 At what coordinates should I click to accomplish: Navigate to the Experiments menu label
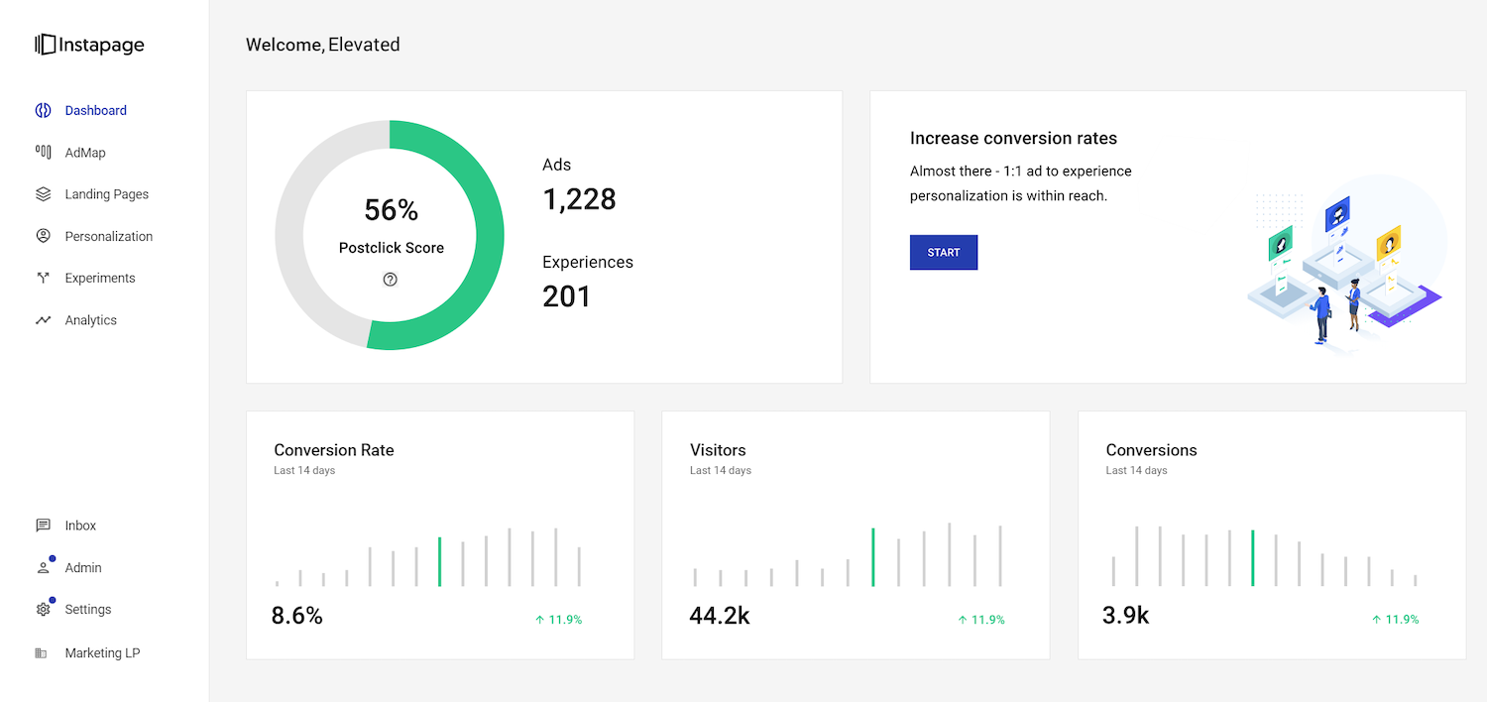[x=99, y=279]
